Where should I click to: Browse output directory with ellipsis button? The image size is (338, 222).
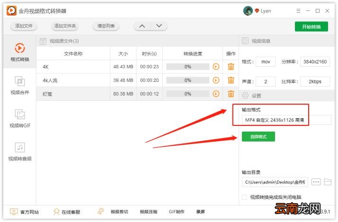(x=316, y=182)
